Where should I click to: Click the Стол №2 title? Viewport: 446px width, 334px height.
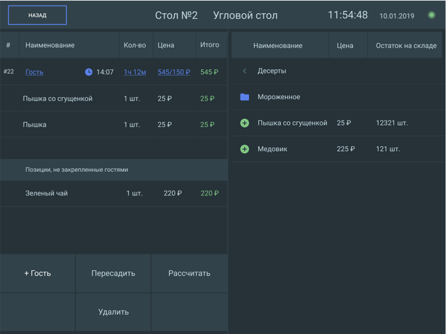[176, 15]
